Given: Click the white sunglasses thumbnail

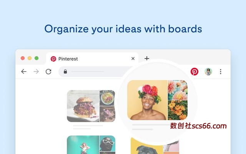Looking at the screenshot, I should tap(107, 144).
